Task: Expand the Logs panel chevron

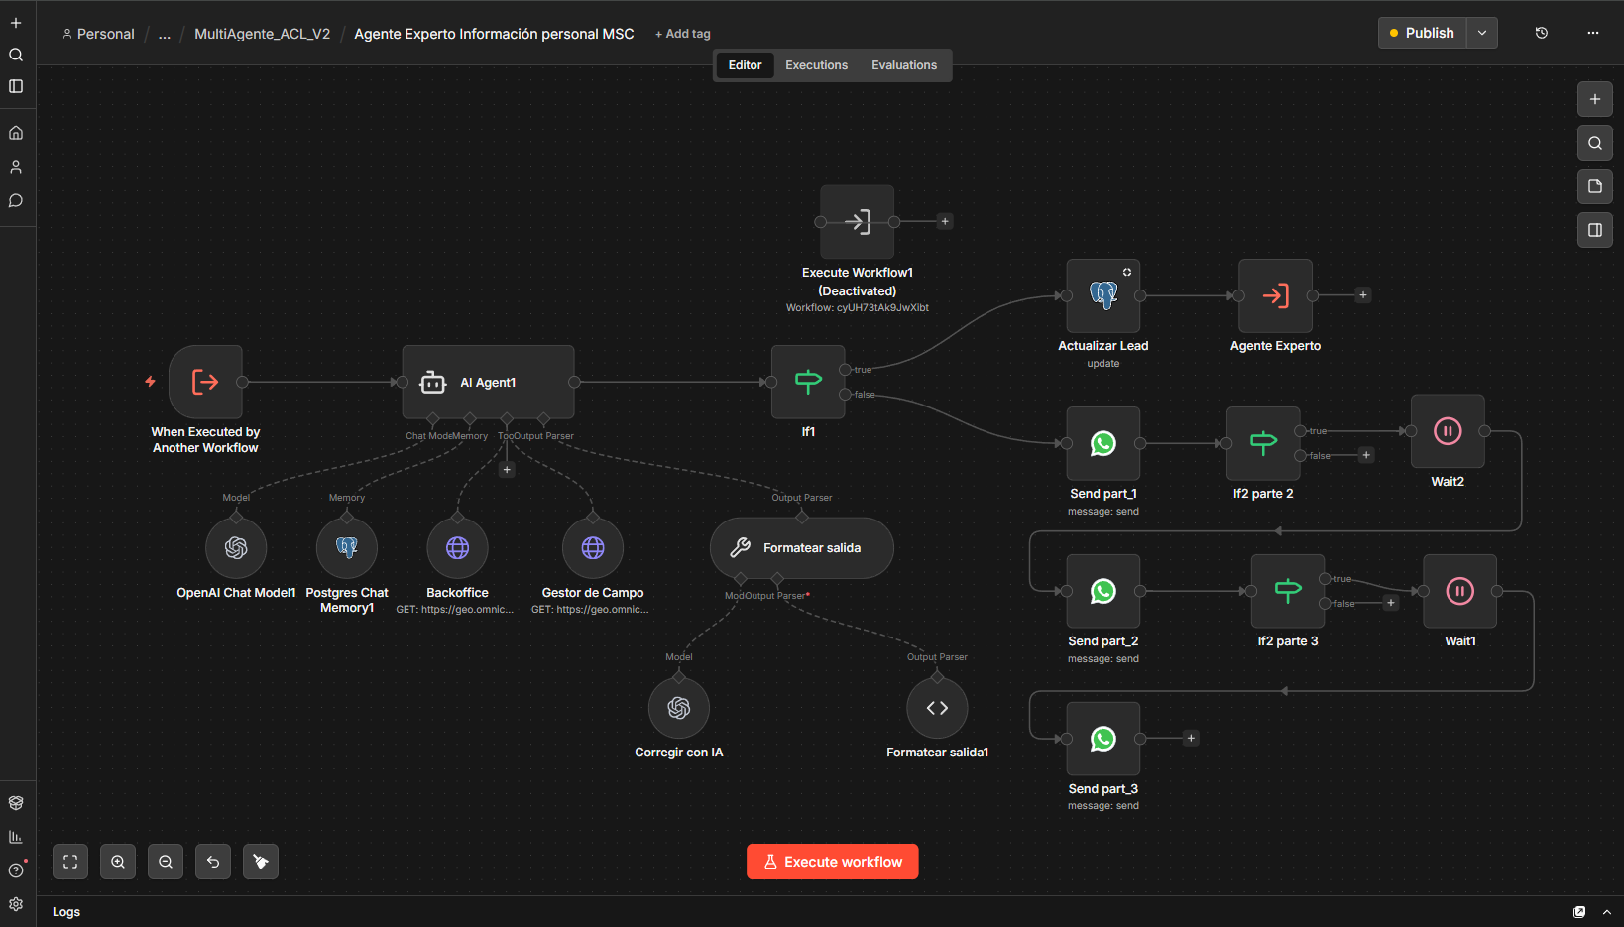Action: [1607, 912]
